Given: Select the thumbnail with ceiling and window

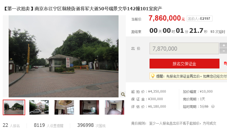Looking at the screenshot, I should coord(64,107).
